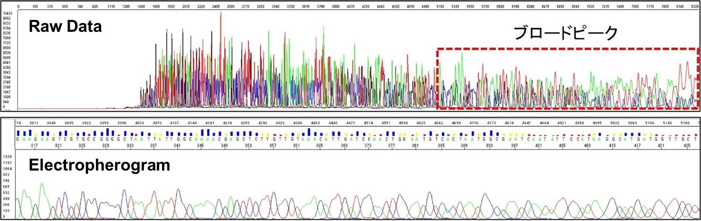The width and height of the screenshot is (701, 221).
Task: Click the ブロードピーク annotation text
Action: click(565, 33)
